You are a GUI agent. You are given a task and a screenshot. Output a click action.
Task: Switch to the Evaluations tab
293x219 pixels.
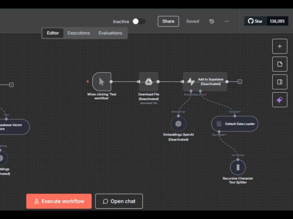[110, 33]
